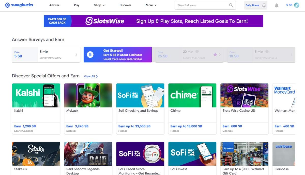Click the clipboard icon in Get Started
Viewport: 305px width, 175px height.
click(x=90, y=55)
